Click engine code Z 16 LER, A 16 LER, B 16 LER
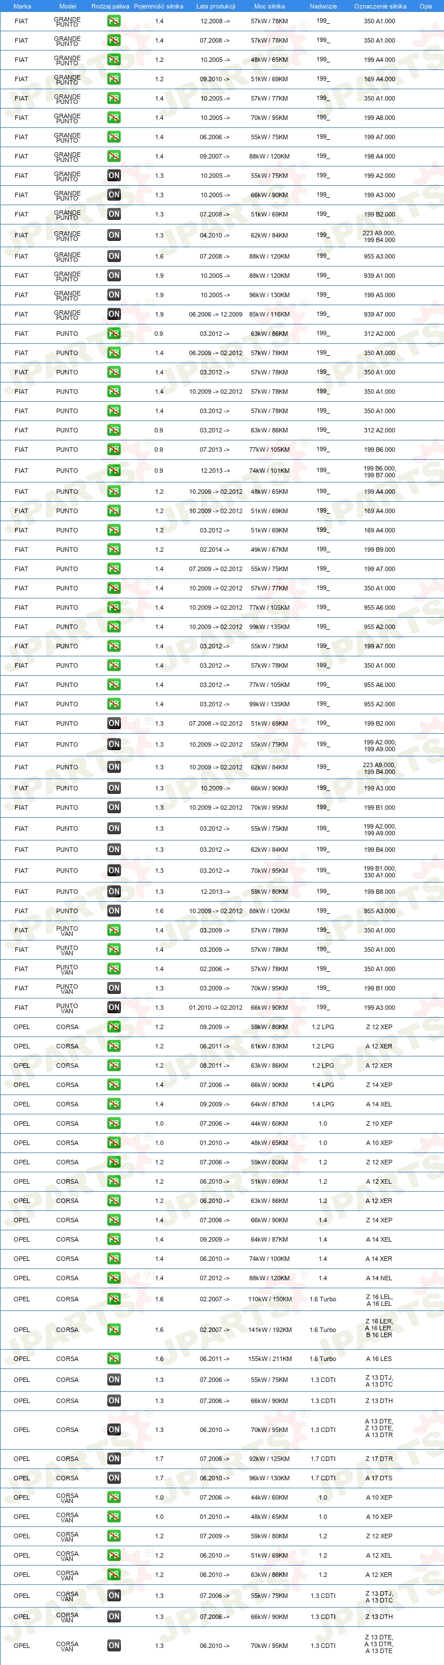 click(x=379, y=1328)
